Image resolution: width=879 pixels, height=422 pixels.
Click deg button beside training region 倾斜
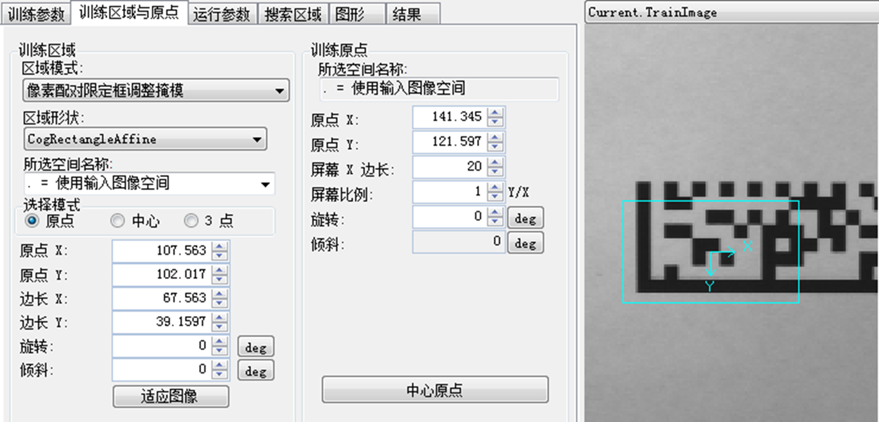(255, 371)
